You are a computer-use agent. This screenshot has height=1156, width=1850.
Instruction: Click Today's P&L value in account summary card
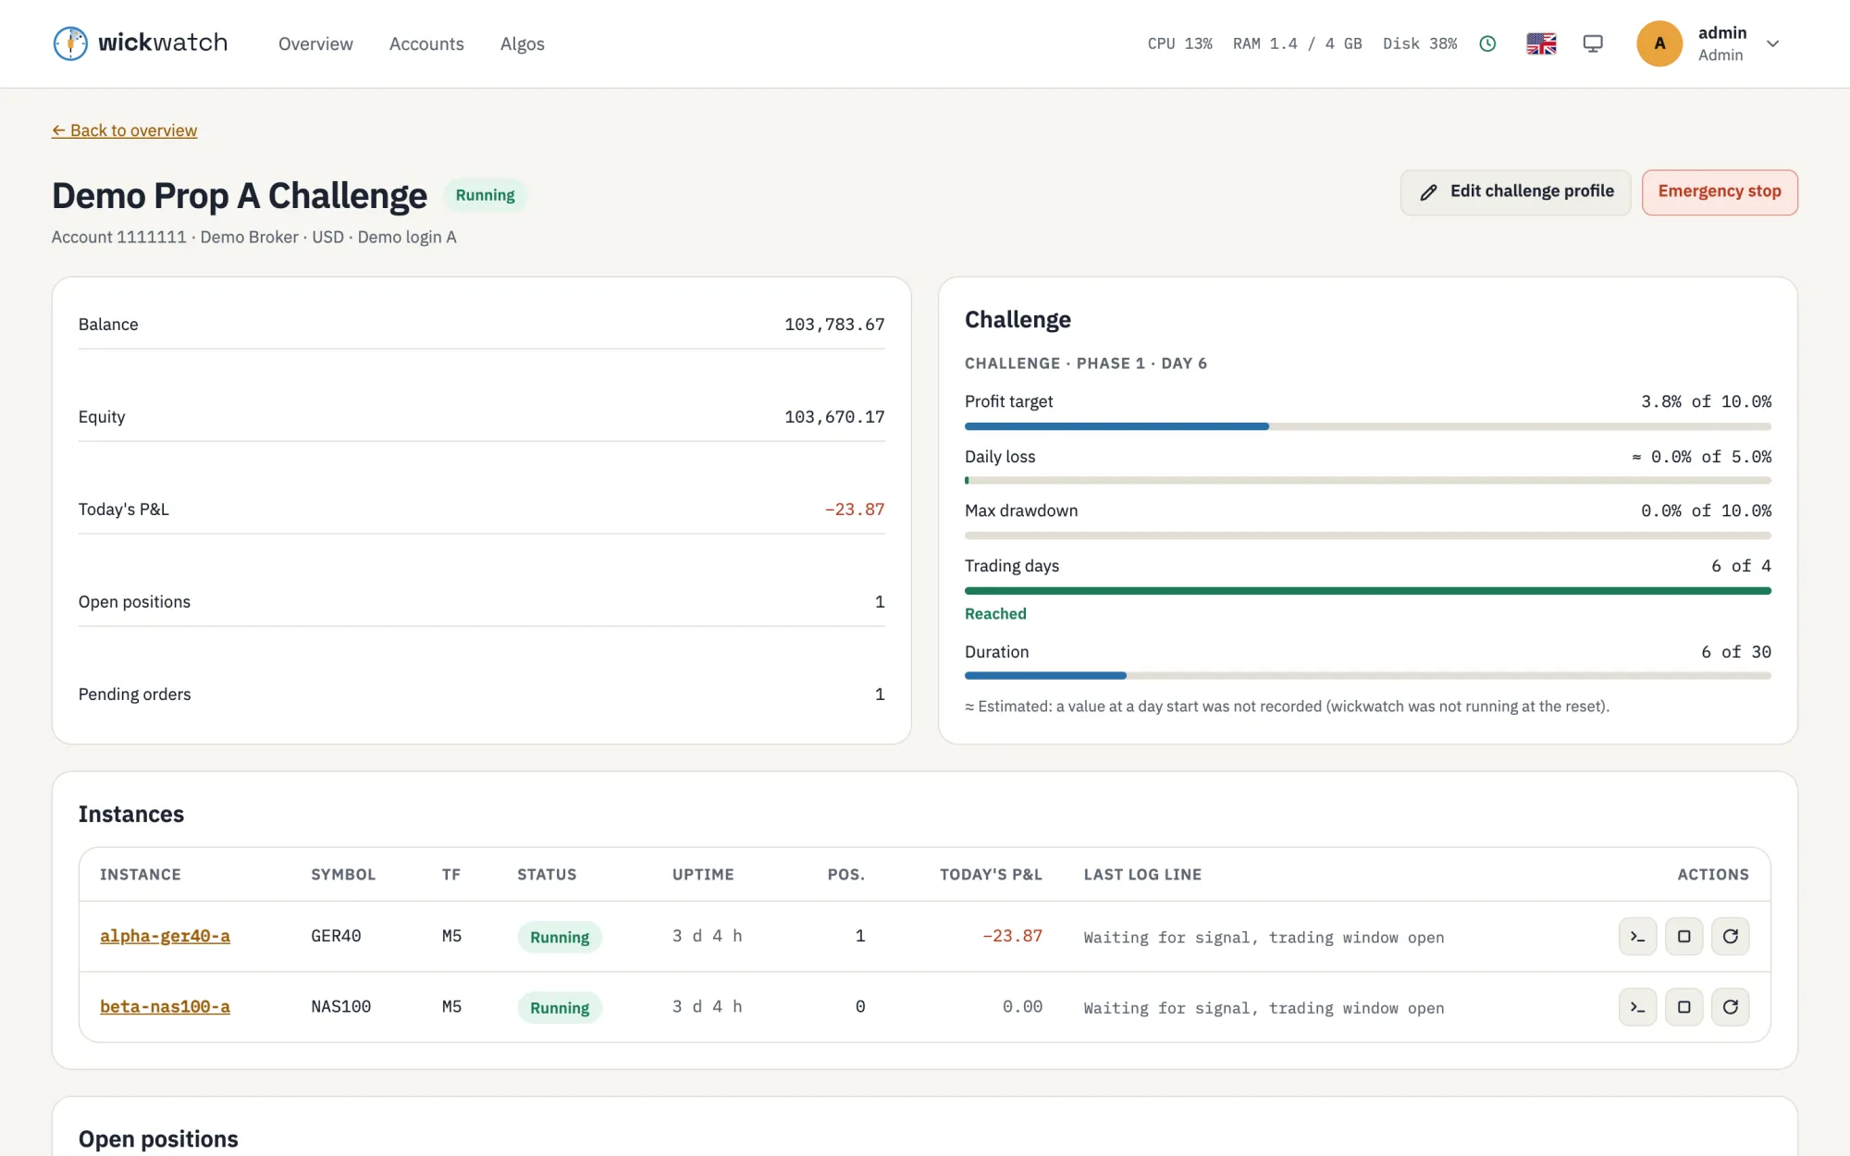855,510
